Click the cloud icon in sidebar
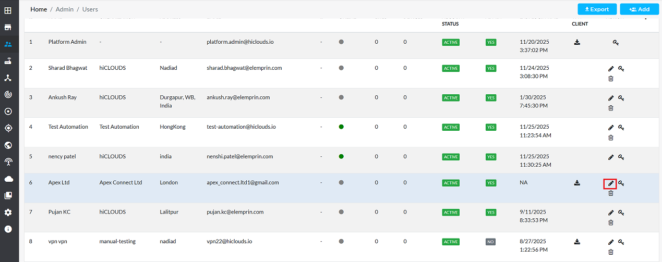This screenshot has height=262, width=662. click(x=8, y=179)
